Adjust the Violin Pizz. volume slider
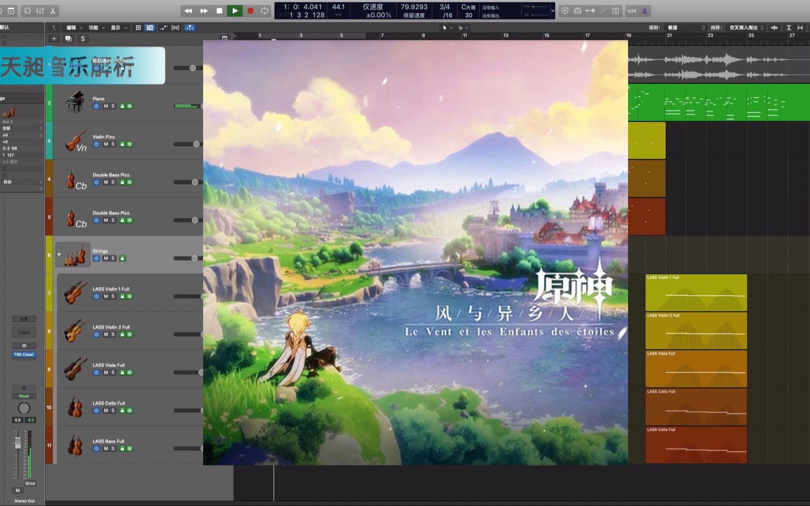 pyautogui.click(x=188, y=144)
